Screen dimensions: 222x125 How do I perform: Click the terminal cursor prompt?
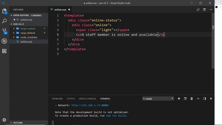(53, 123)
